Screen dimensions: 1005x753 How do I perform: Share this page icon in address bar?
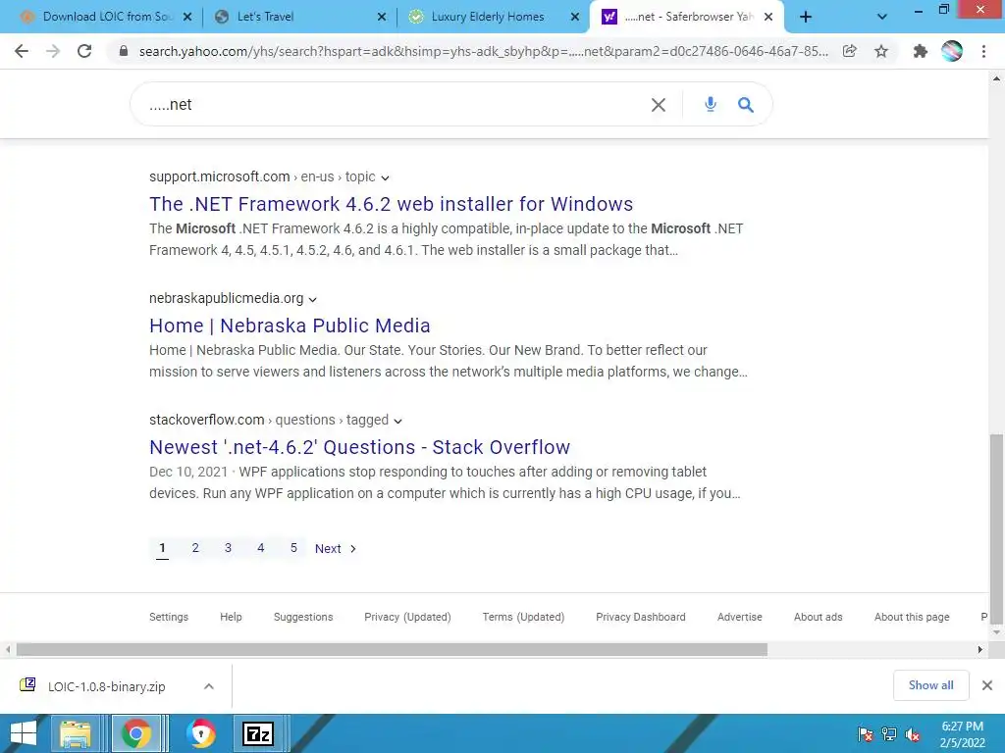coord(850,51)
